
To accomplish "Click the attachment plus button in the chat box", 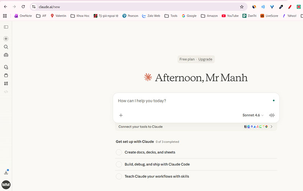I will coord(121,115).
